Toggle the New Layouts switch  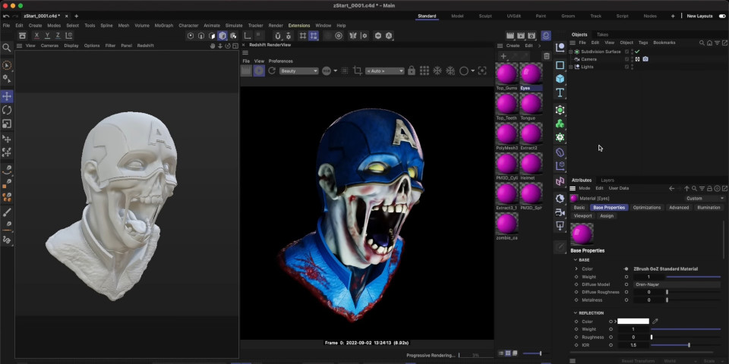(x=722, y=16)
